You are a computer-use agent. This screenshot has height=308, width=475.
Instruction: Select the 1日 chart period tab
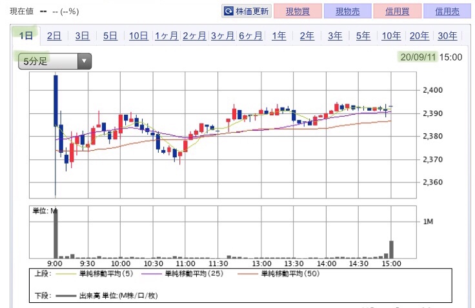pyautogui.click(x=26, y=35)
